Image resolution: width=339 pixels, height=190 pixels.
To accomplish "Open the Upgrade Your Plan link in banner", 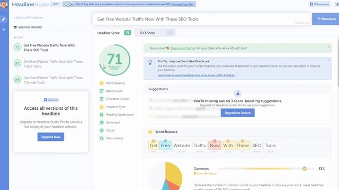I will 182,4.
